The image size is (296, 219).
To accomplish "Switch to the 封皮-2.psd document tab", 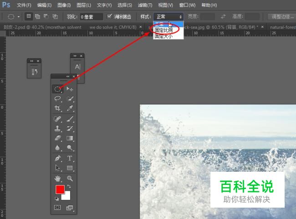I will 70,27.
